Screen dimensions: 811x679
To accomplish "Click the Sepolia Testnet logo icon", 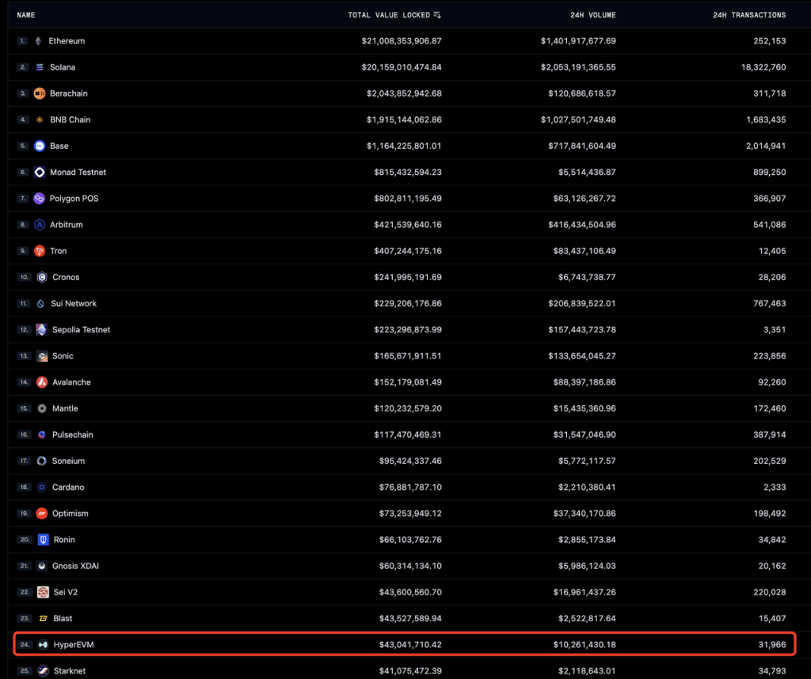I will (x=42, y=330).
